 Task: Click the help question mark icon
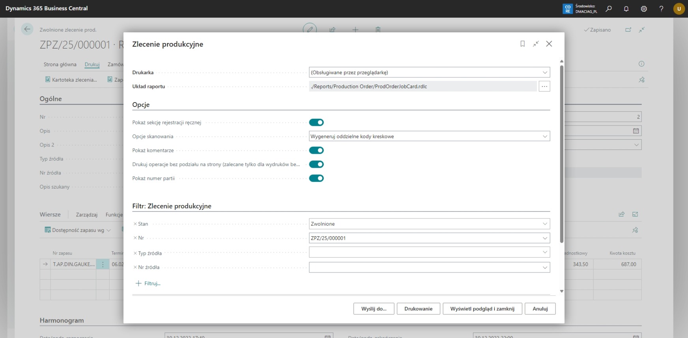[x=661, y=8]
